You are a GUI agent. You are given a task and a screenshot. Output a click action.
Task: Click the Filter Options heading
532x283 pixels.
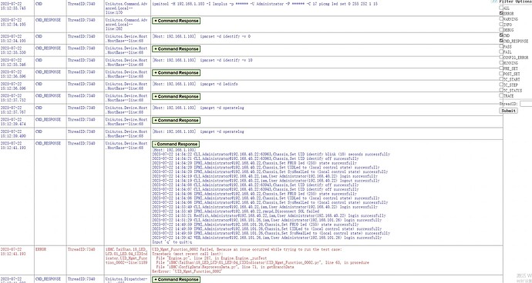tap(516, 2)
